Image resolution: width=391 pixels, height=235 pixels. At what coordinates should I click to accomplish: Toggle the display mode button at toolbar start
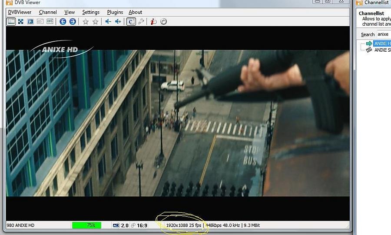pos(11,21)
